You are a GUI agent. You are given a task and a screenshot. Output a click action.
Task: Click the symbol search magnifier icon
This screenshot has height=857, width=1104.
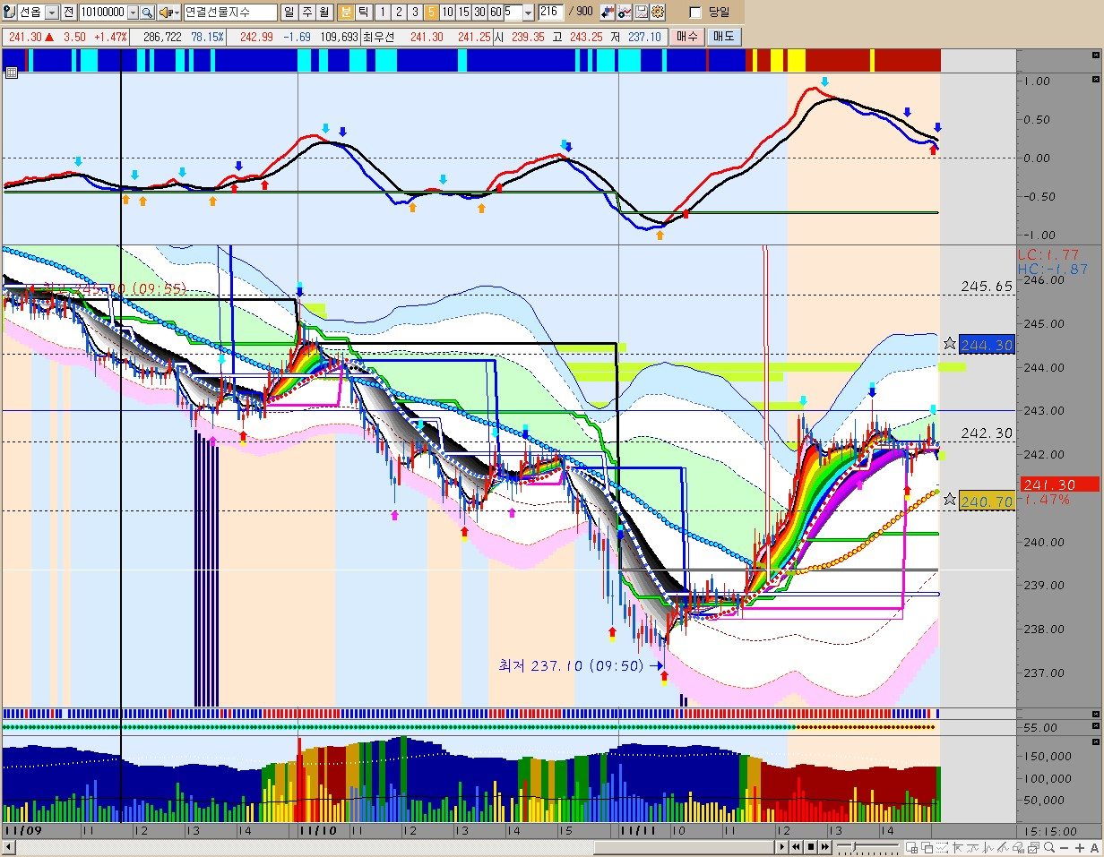(147, 13)
